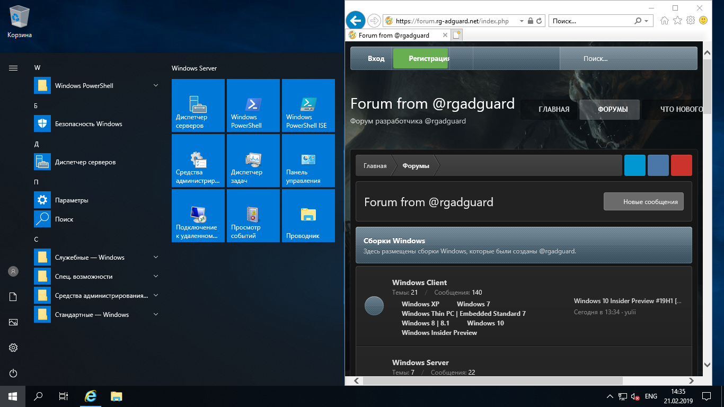Viewport: 724px width, 407px height.
Task: Click the Главная breadcrumb link
Action: [375, 166]
